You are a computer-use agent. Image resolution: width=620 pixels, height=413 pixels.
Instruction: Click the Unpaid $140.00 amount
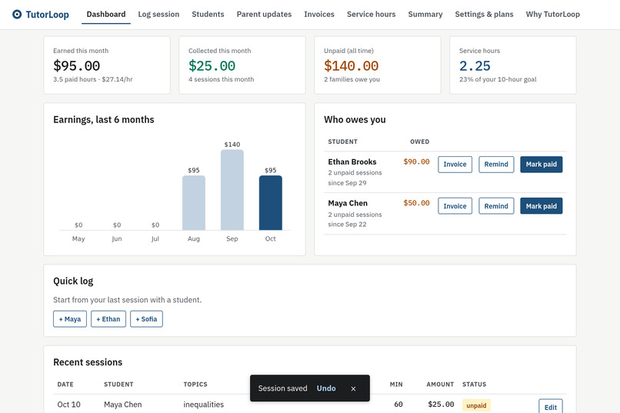[351, 65]
